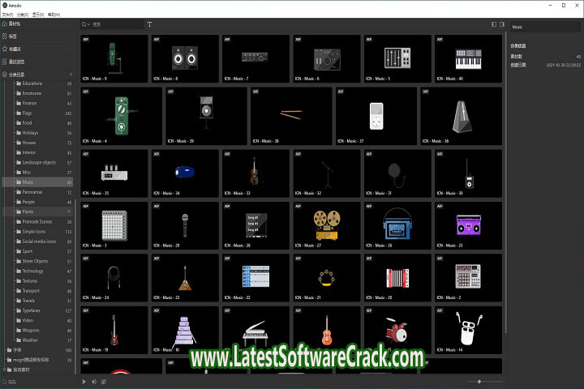The height and width of the screenshot is (389, 584).
Task: Open the search magnifier dropdown
Action: [x=87, y=25]
